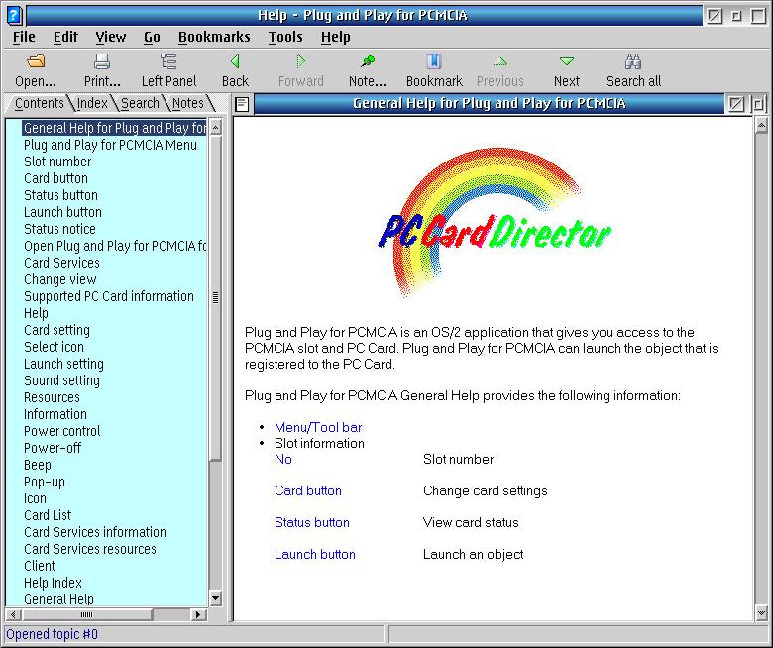Click contents list scroll down arrow
Viewport: 773px width, 648px height.
click(x=215, y=598)
